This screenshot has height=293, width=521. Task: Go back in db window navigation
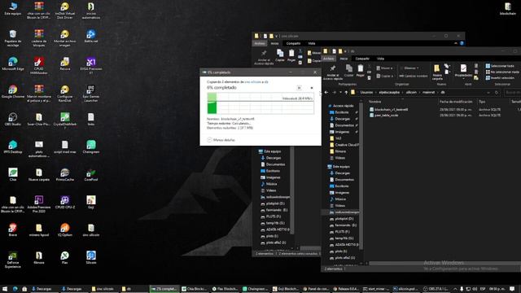click(x=326, y=92)
